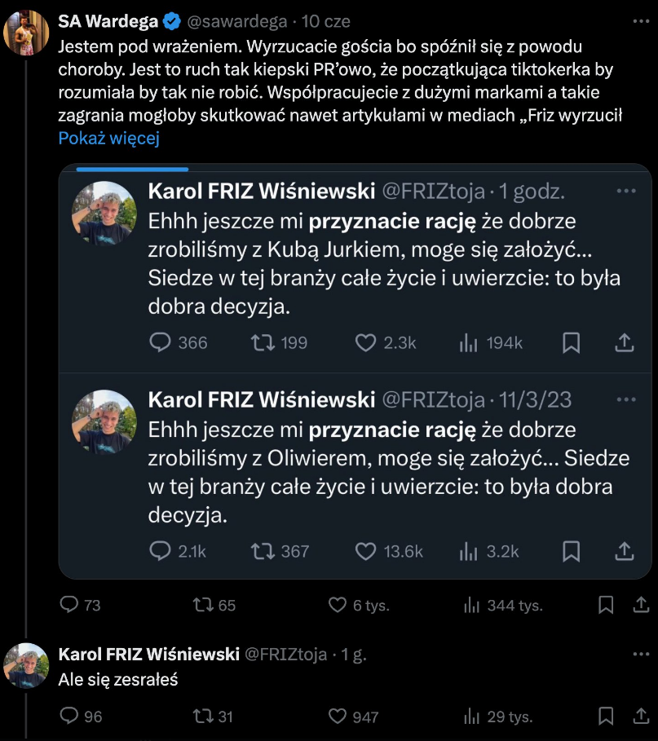The image size is (658, 741).
Task: Bookmark SA Wardega's tweet
Action: [606, 605]
